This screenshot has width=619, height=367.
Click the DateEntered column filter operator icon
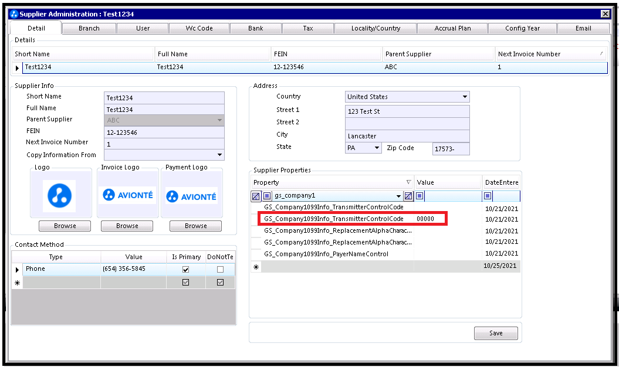tap(488, 196)
